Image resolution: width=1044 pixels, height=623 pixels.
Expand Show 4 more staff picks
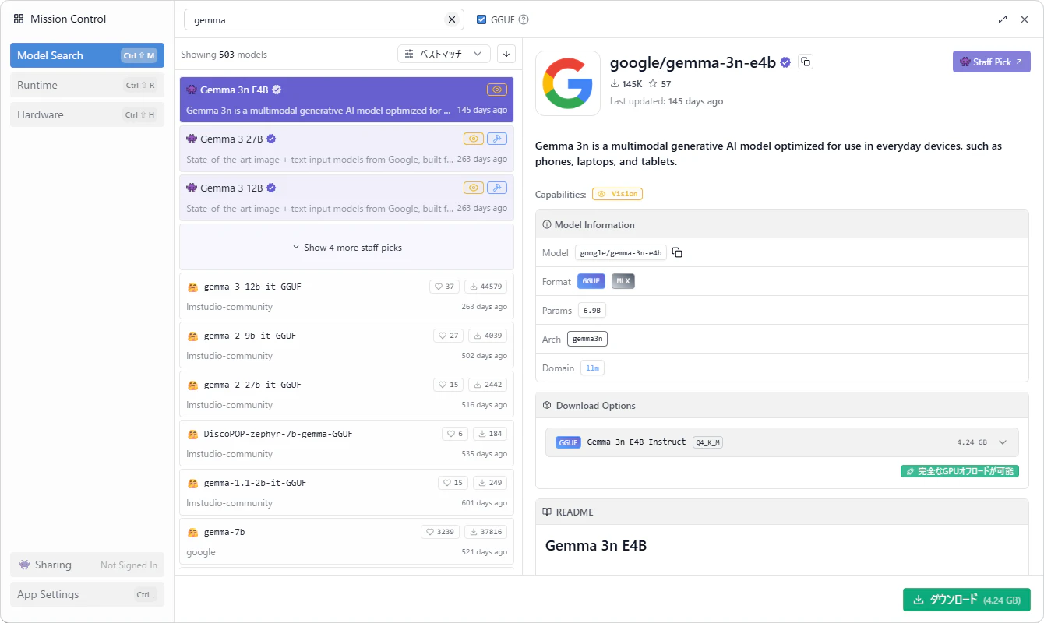347,247
